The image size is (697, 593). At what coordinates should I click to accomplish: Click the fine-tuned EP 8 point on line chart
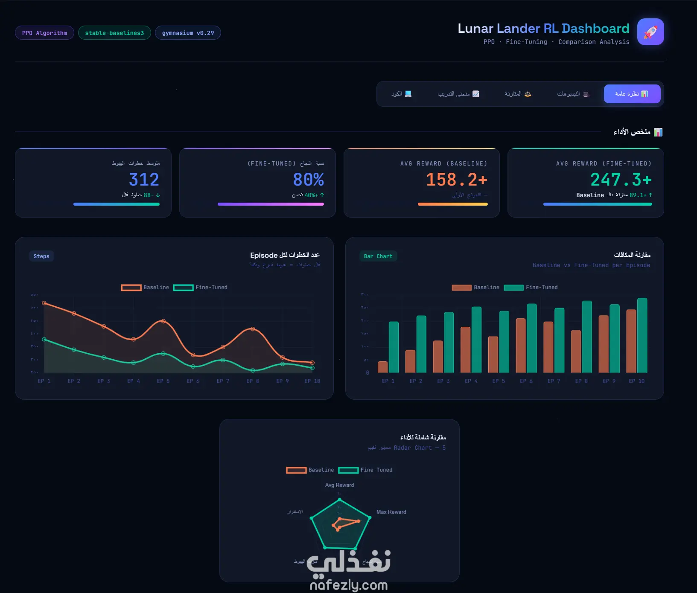253,370
